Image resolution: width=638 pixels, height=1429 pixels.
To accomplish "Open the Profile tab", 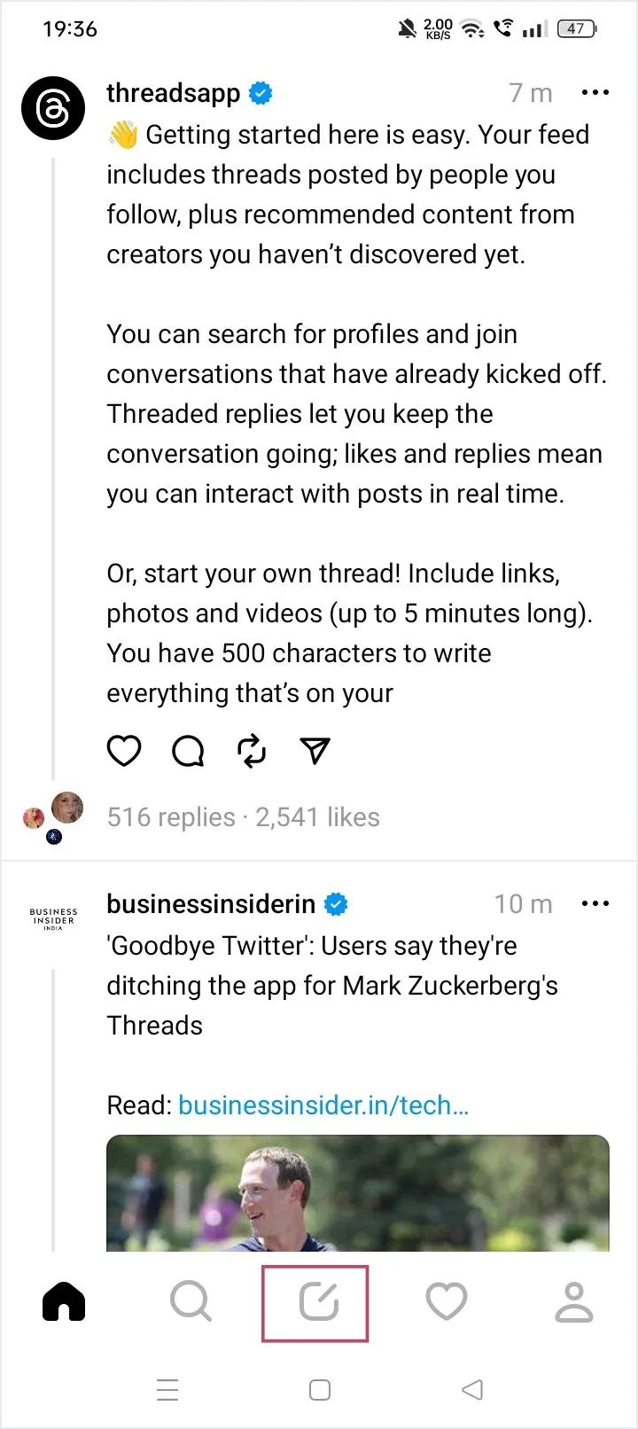I will tap(573, 1302).
